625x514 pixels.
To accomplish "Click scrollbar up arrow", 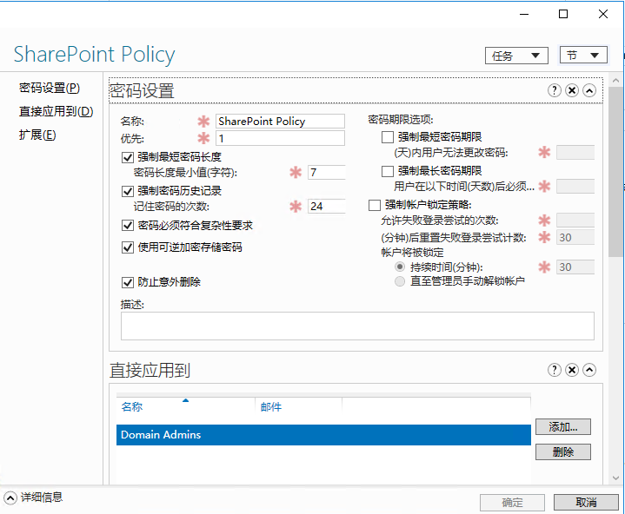I will point(615,81).
